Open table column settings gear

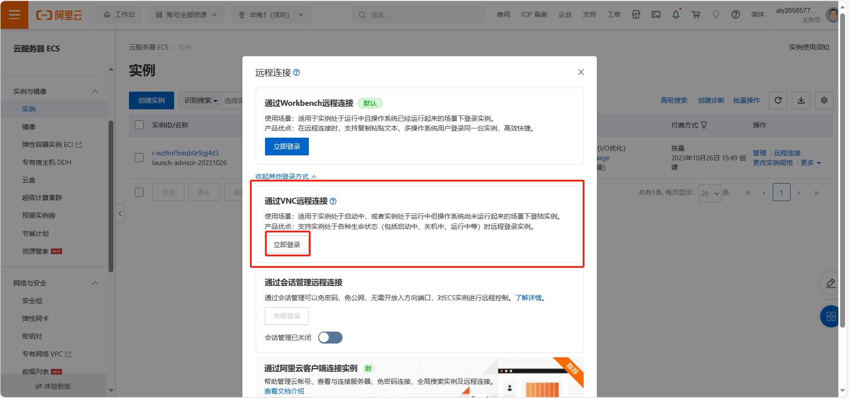click(824, 100)
